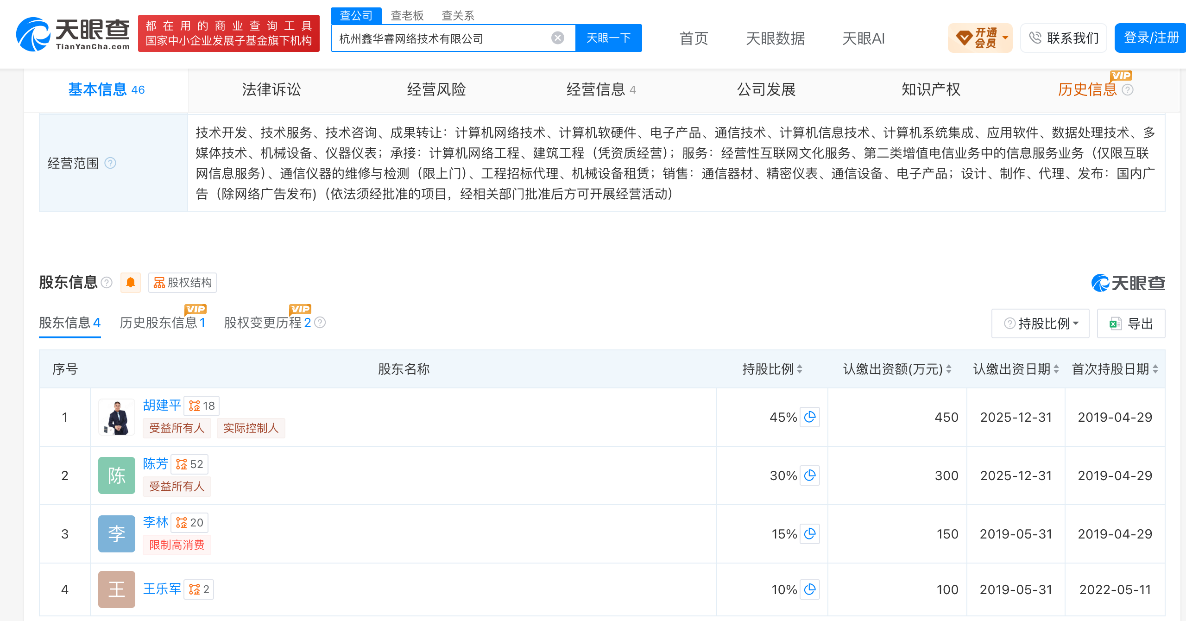Select the 公司发展 tab

[766, 90]
